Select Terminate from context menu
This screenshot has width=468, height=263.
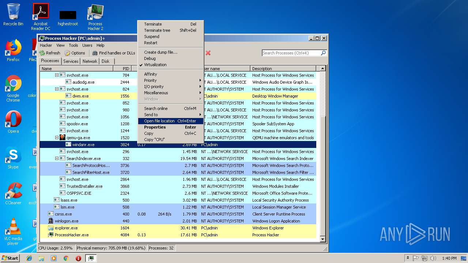point(170,24)
